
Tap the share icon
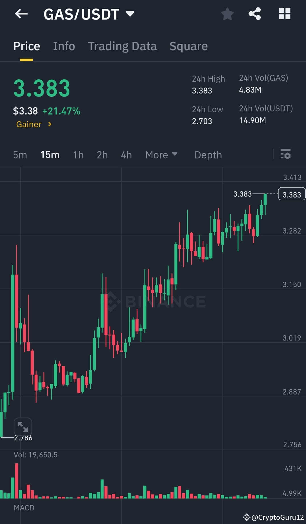tap(254, 14)
